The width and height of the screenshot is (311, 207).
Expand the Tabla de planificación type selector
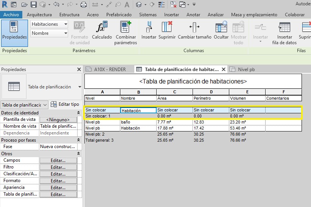coord(79,87)
